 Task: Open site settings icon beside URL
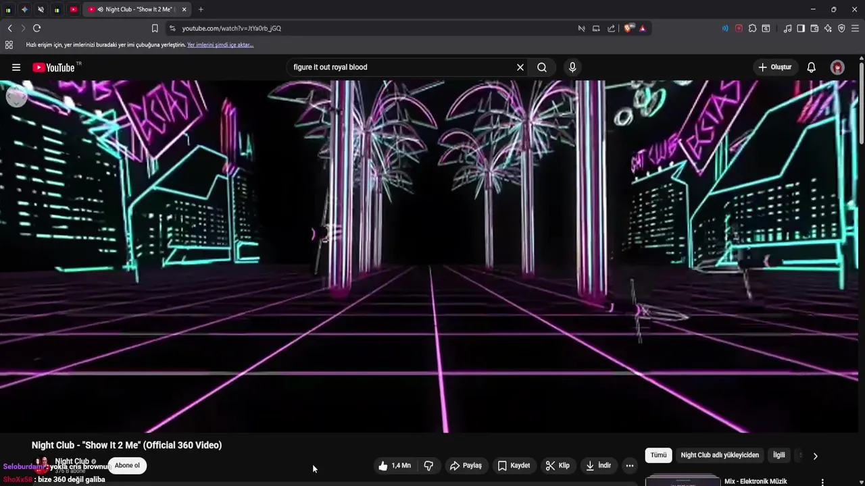click(x=172, y=28)
